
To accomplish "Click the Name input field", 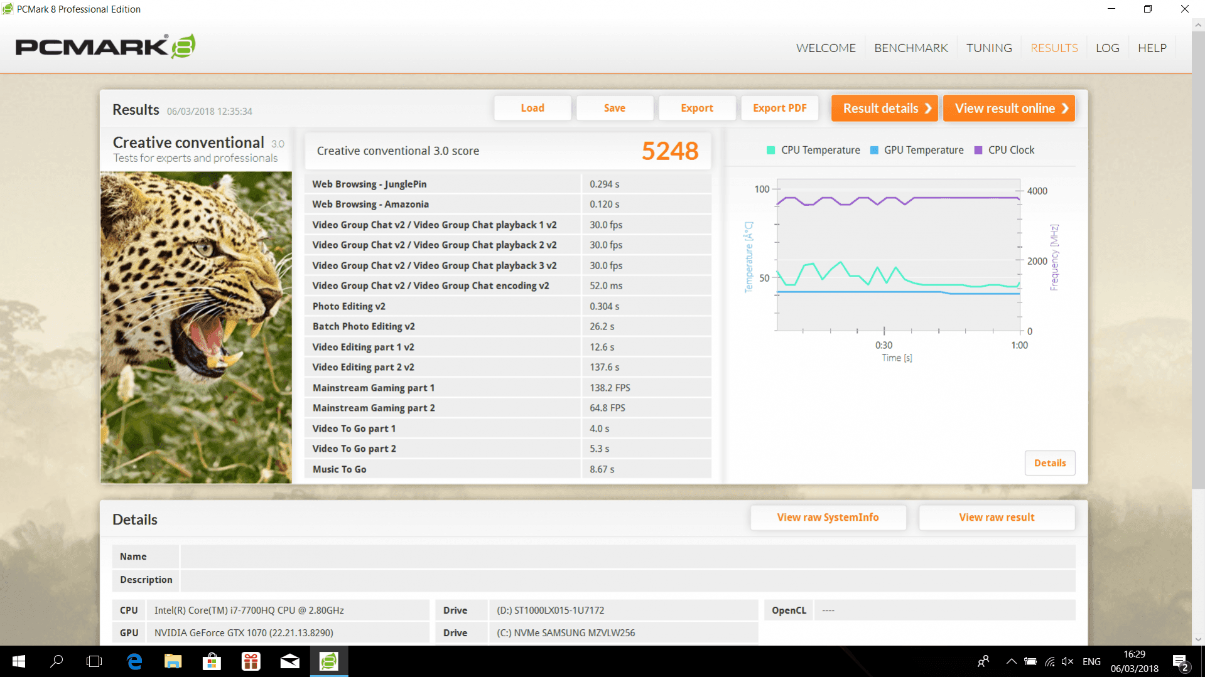I will (x=627, y=557).
